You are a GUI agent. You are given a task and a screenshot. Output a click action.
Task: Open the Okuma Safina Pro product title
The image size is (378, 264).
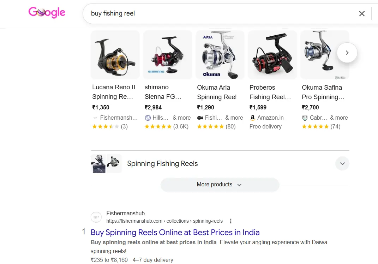point(323,92)
